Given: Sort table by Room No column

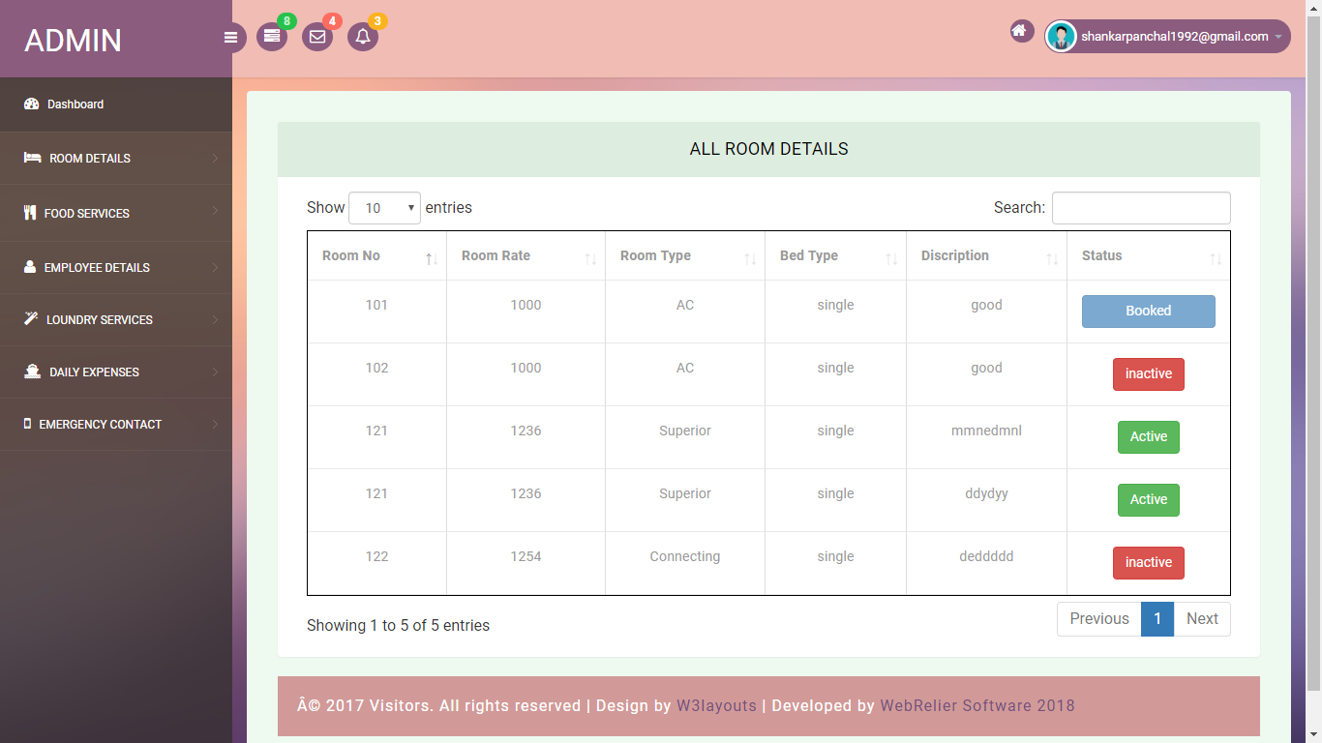Looking at the screenshot, I should (376, 256).
